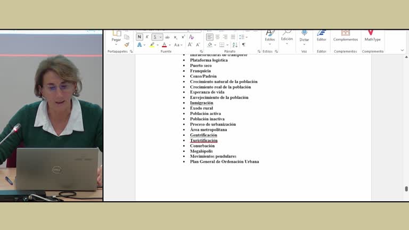Justify the paragraph text
This screenshot has width=409, height=230.
click(x=233, y=37)
